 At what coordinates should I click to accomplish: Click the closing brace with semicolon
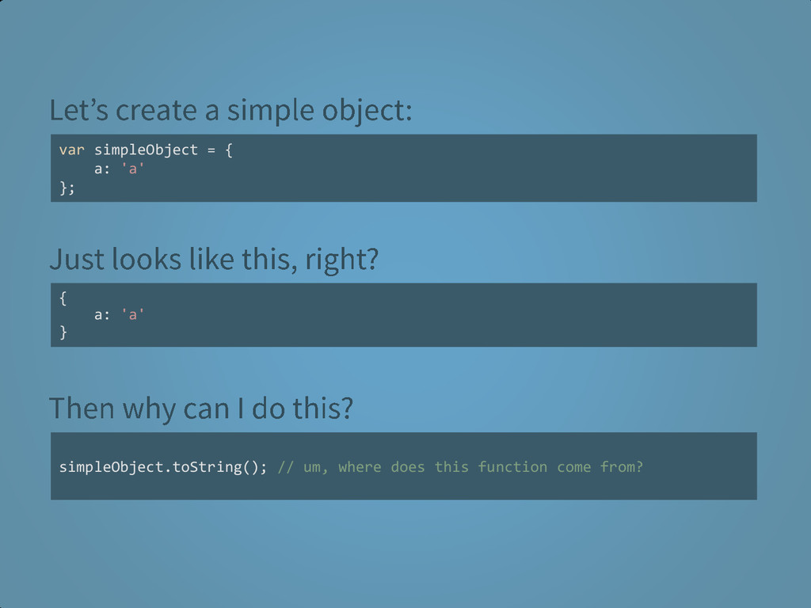tap(67, 188)
